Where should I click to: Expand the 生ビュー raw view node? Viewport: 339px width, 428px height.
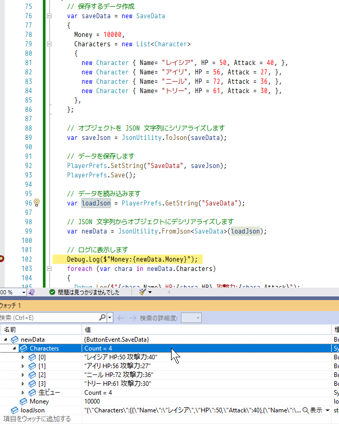pyautogui.click(x=23, y=393)
